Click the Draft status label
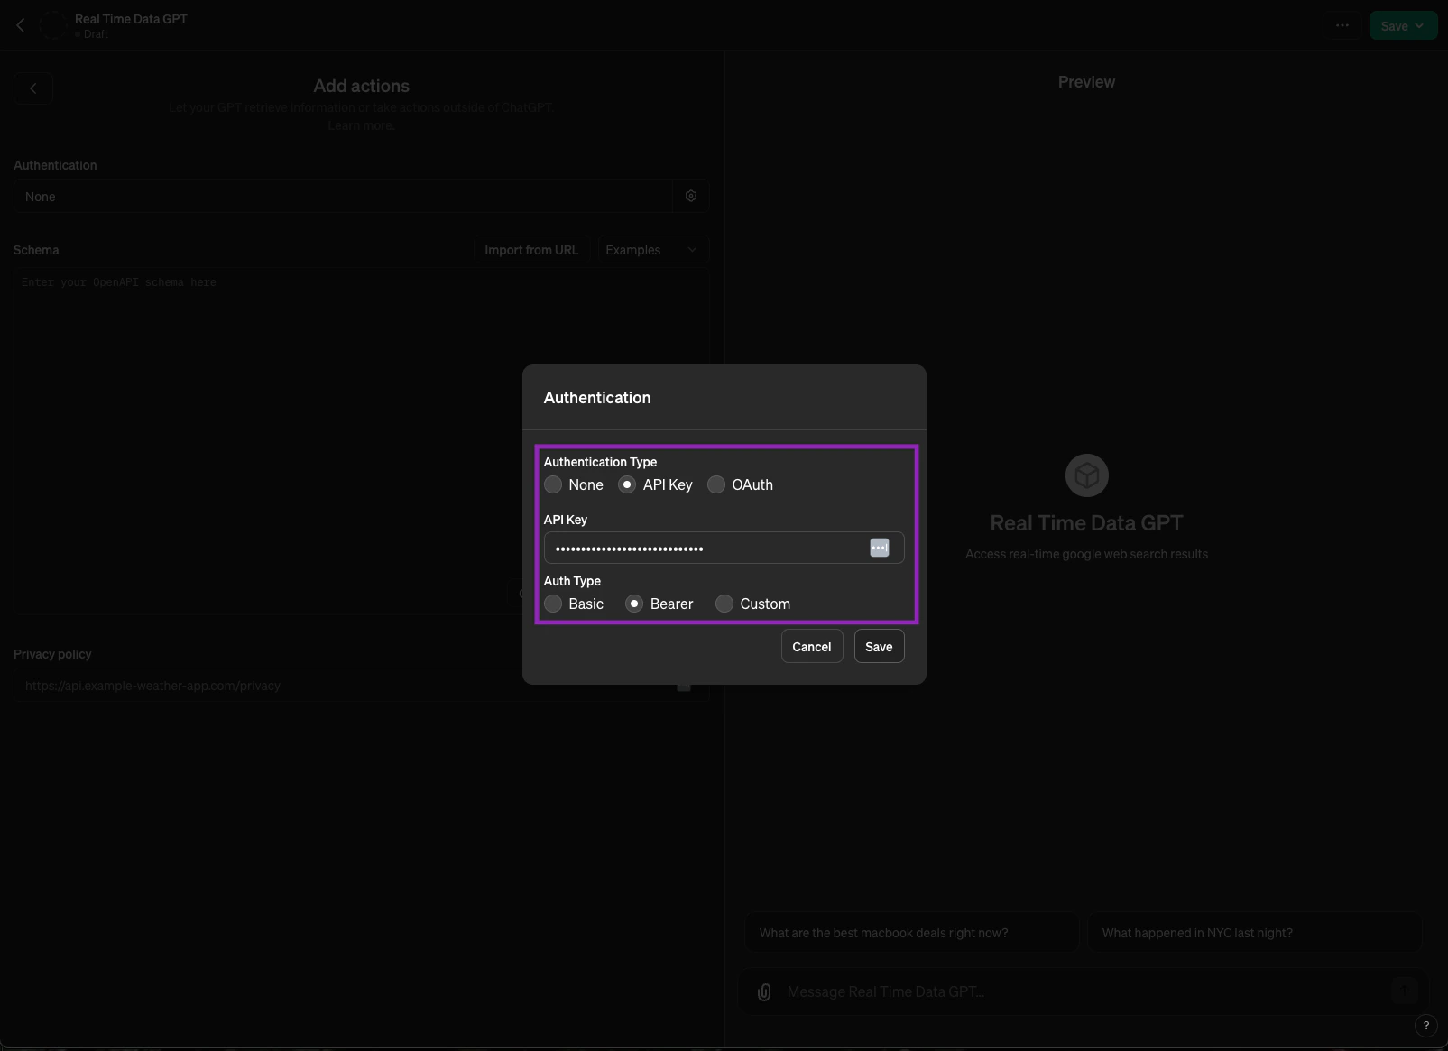This screenshot has height=1051, width=1448. click(x=96, y=34)
